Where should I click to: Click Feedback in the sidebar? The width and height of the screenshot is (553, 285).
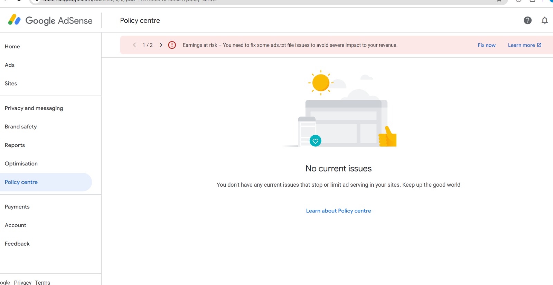(17, 244)
